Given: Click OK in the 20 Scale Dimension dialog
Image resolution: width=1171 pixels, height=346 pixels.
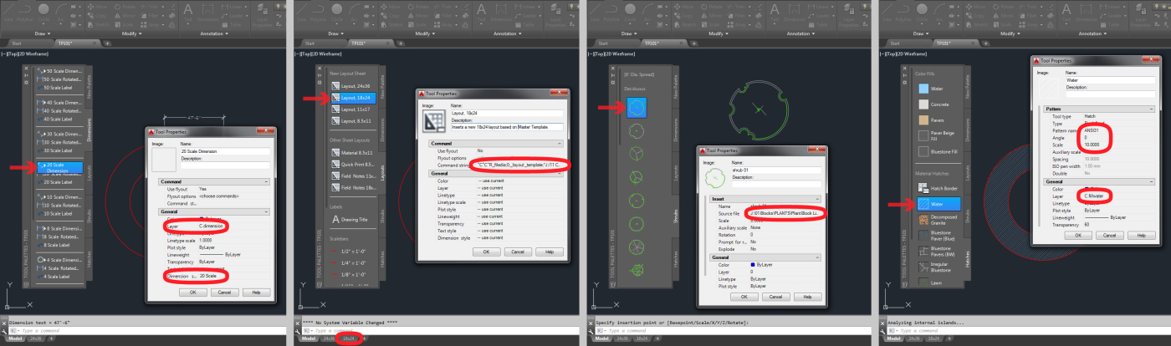Looking at the screenshot, I should [192, 293].
